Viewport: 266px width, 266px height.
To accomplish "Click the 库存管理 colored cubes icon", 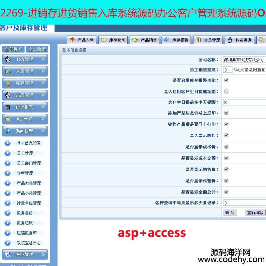I will tap(8, 83).
